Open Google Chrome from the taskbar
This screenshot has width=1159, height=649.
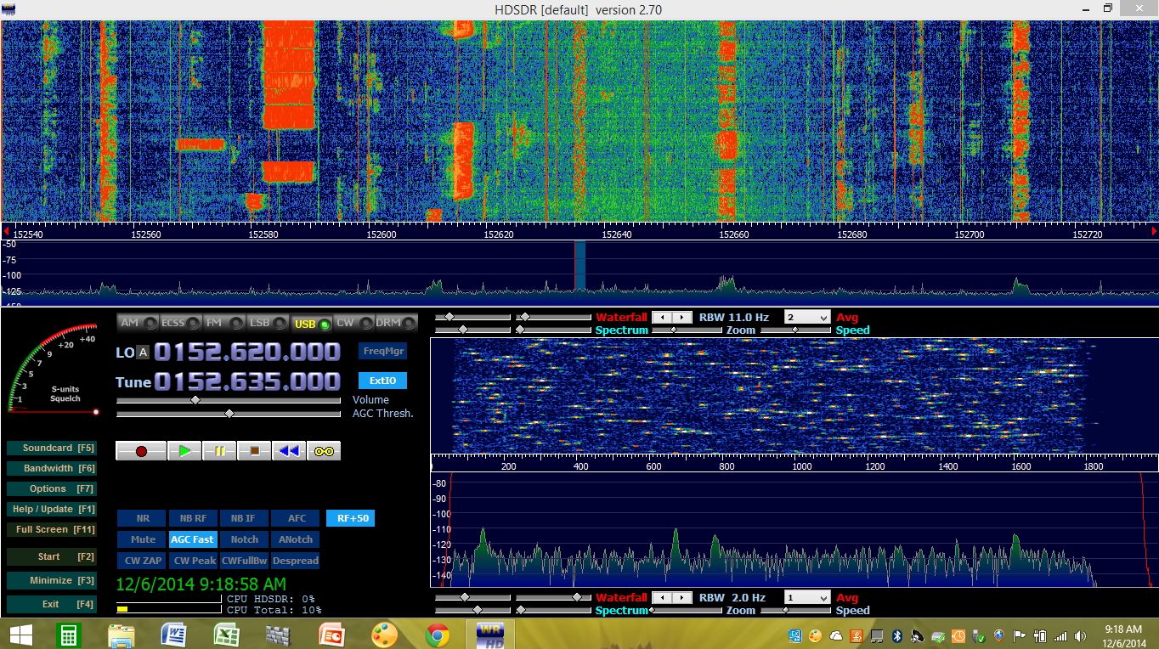click(438, 635)
